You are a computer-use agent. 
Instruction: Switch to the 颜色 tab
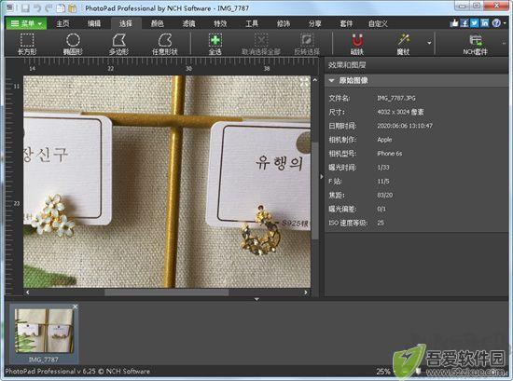click(158, 23)
